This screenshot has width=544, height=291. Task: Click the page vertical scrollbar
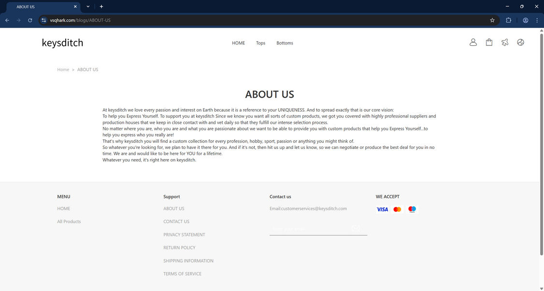pyautogui.click(x=541, y=144)
